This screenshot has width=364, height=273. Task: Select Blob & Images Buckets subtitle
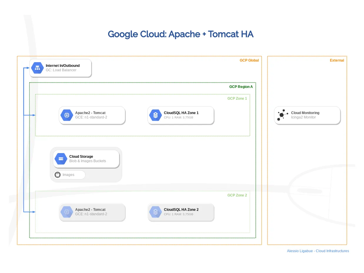click(88, 161)
